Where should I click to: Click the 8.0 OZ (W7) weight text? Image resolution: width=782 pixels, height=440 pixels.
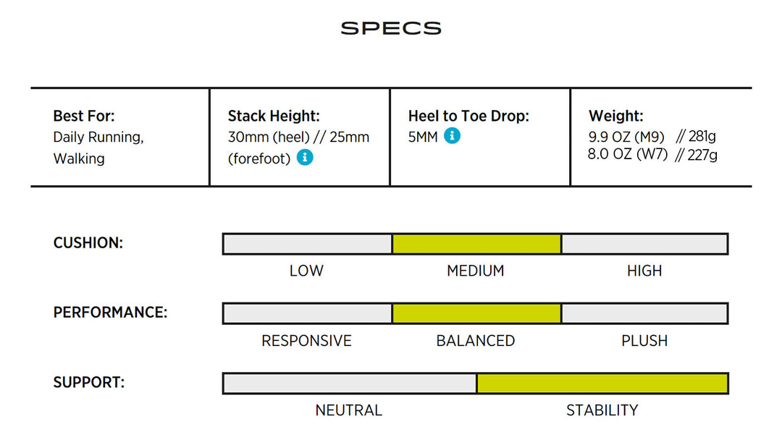pyautogui.click(x=627, y=154)
